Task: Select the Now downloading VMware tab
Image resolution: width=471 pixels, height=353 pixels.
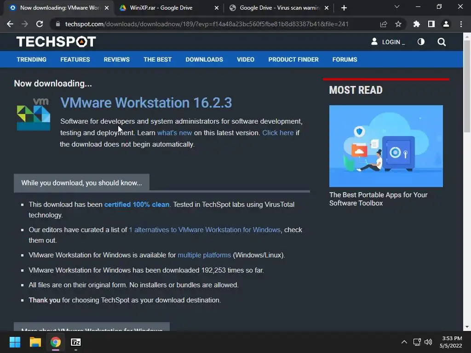Action: click(59, 8)
